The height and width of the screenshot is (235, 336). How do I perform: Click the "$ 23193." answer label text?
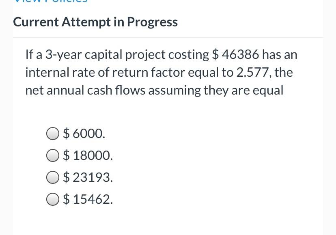coord(88,177)
